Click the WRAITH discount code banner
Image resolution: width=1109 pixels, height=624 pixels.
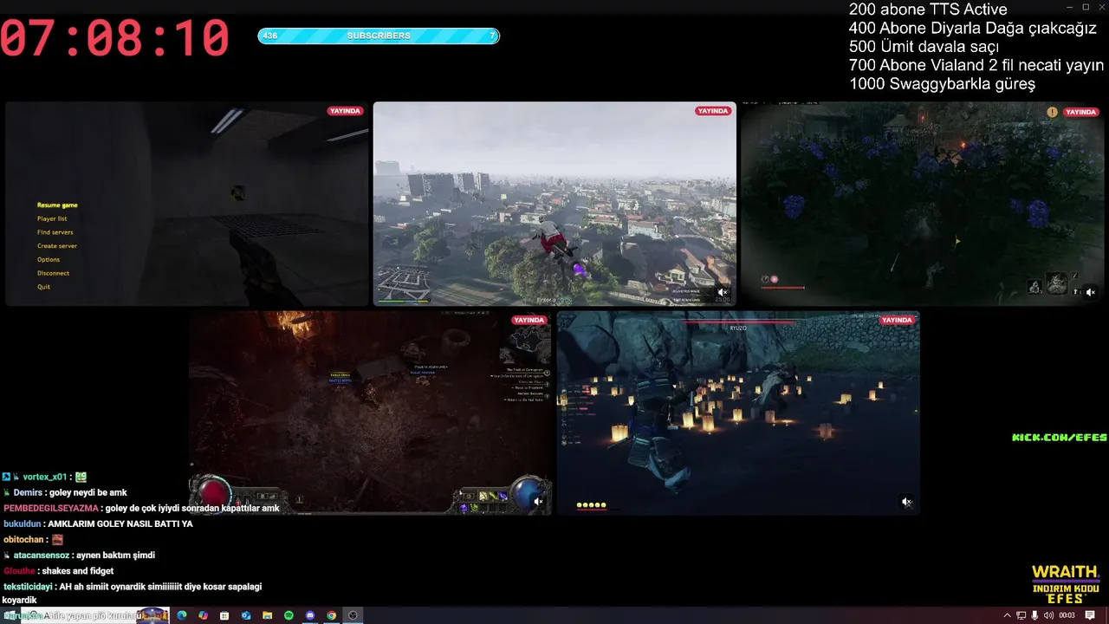click(1065, 585)
